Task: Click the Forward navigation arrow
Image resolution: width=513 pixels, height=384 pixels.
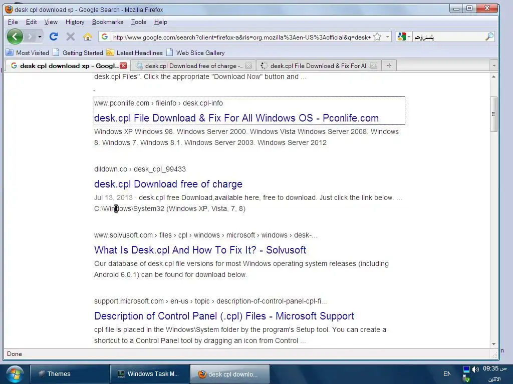Action: click(x=30, y=37)
